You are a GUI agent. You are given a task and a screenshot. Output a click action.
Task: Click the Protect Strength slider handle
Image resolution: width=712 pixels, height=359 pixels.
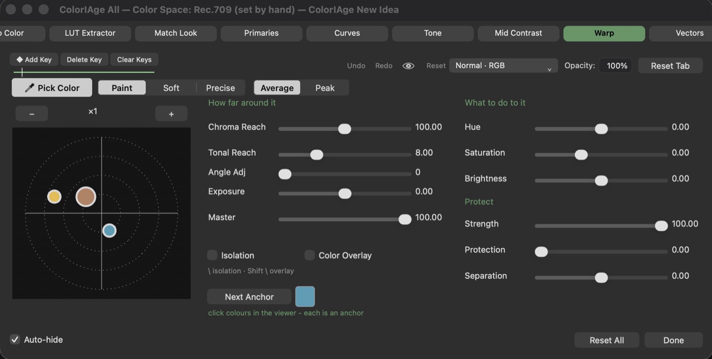661,225
